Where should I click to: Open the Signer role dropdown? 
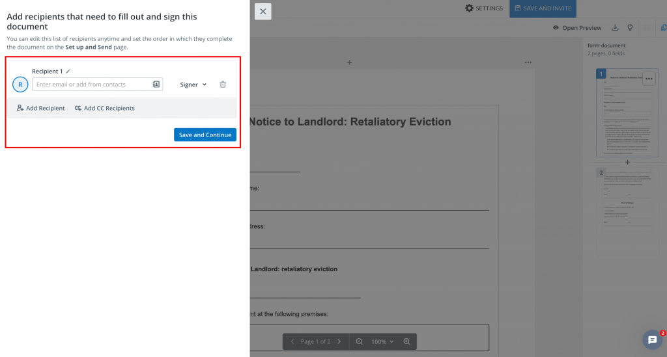pyautogui.click(x=193, y=85)
